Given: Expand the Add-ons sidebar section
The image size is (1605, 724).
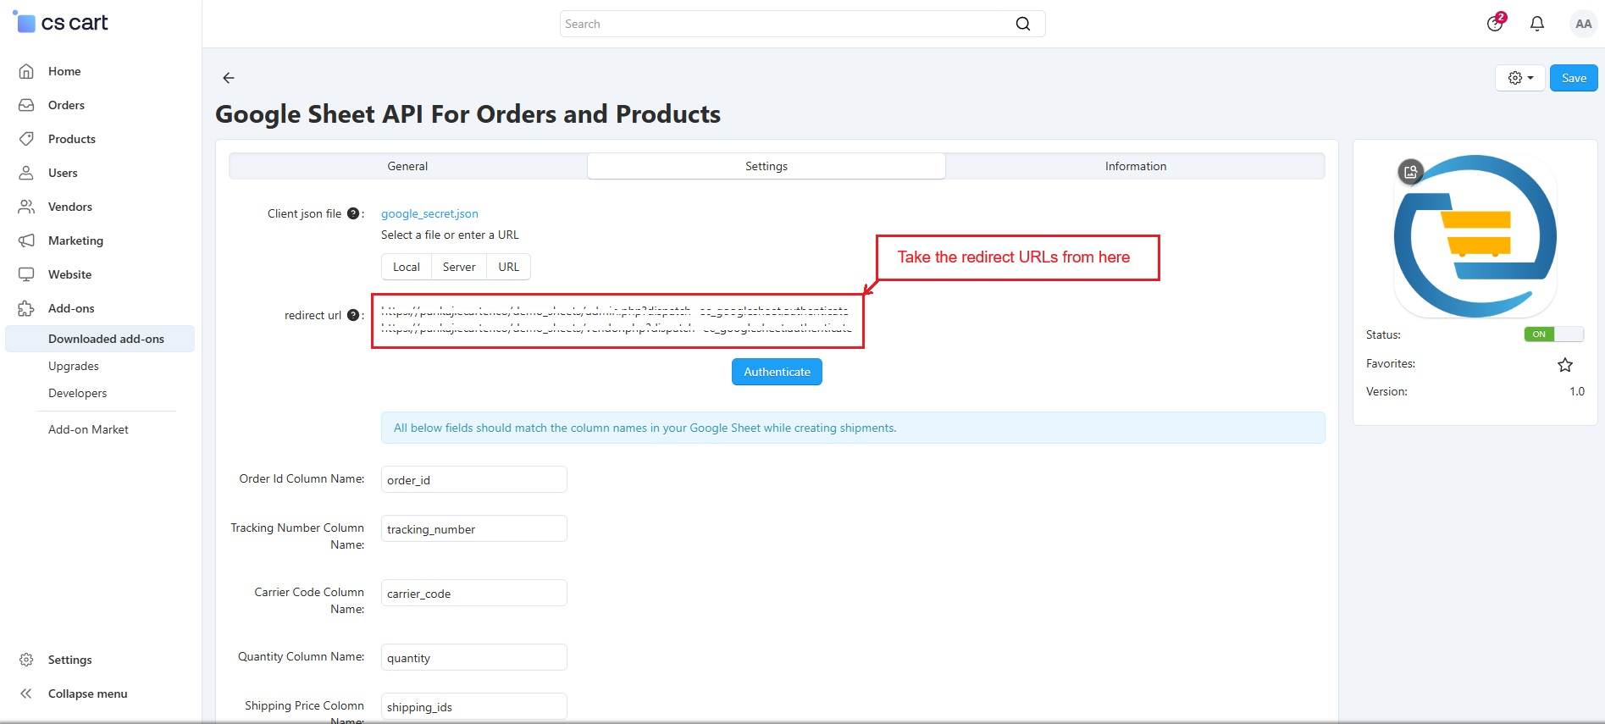Looking at the screenshot, I should coord(71,308).
